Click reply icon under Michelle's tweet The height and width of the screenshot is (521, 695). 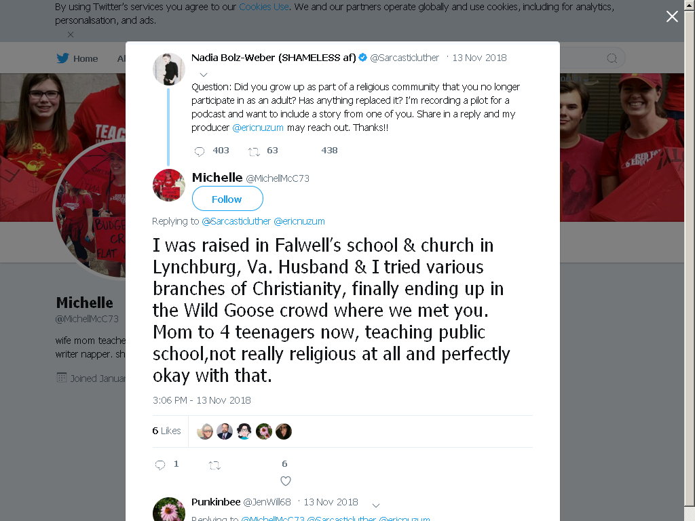pyautogui.click(x=160, y=464)
